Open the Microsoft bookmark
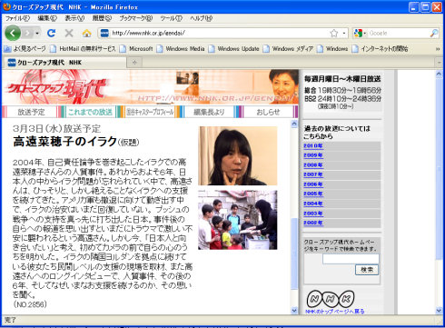445x328 pixels. 136,48
